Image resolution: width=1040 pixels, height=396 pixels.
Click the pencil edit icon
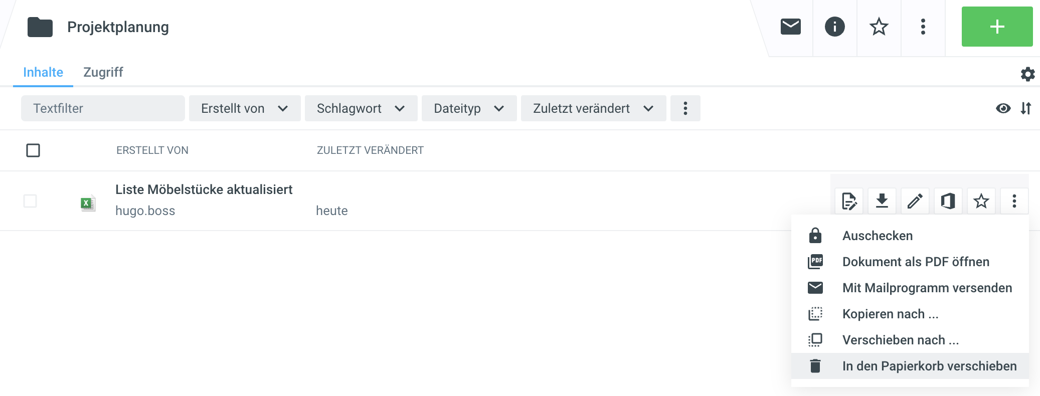coord(915,201)
